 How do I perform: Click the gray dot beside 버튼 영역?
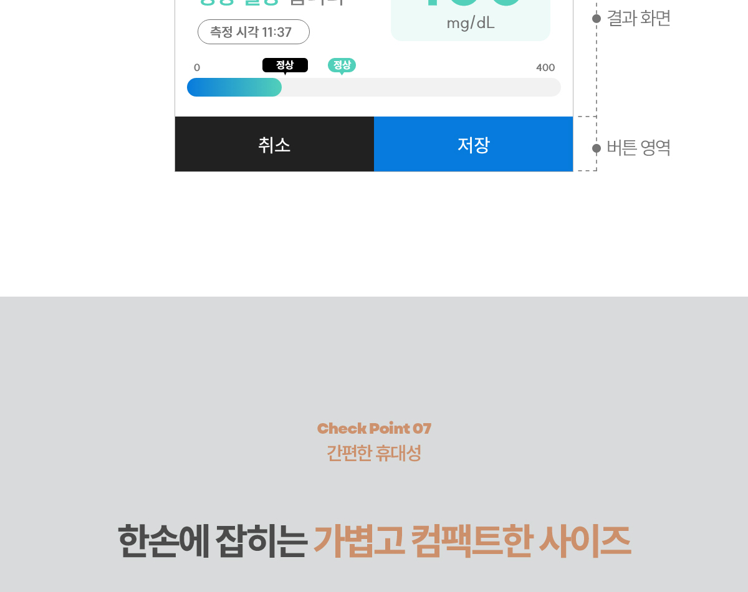pyautogui.click(x=597, y=148)
